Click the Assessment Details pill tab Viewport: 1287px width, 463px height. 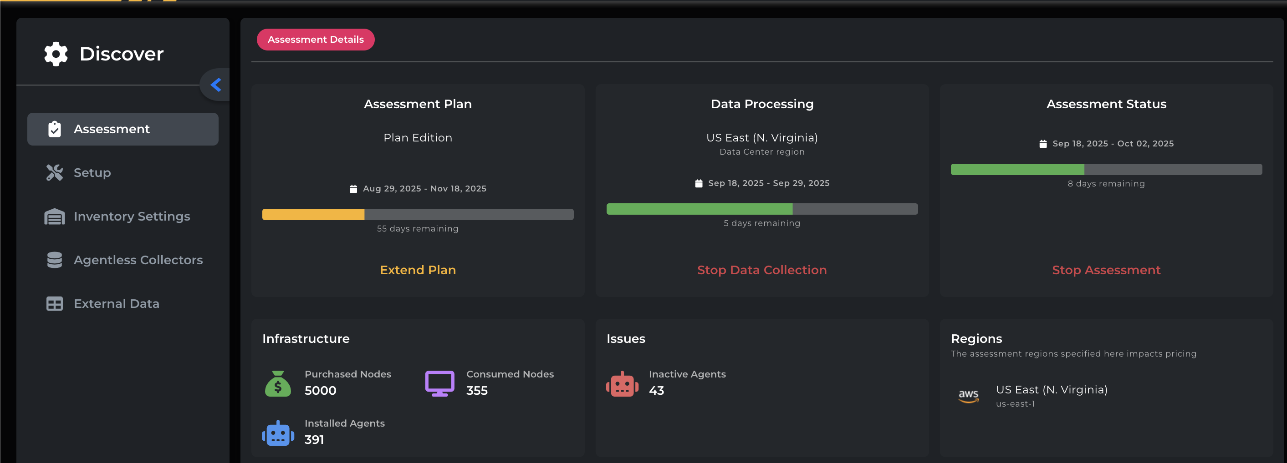(315, 40)
